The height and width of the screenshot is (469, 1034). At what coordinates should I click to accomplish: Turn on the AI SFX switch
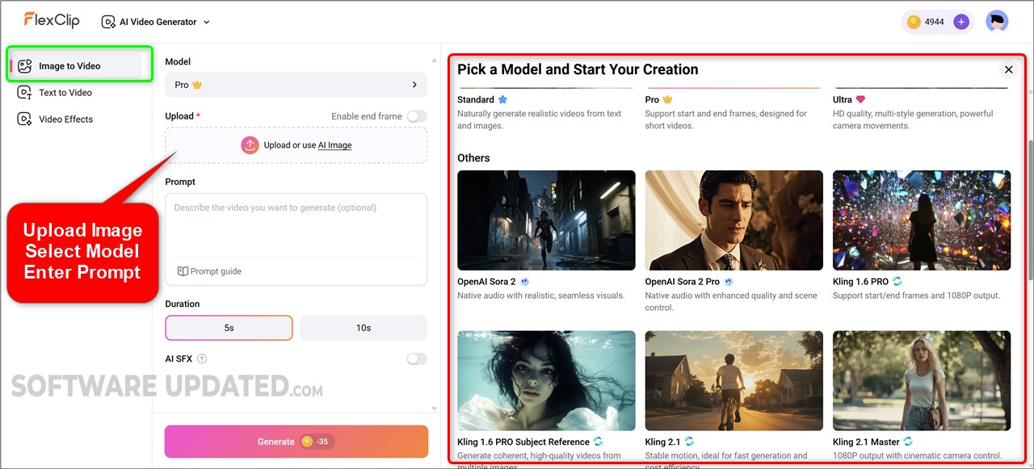click(416, 359)
